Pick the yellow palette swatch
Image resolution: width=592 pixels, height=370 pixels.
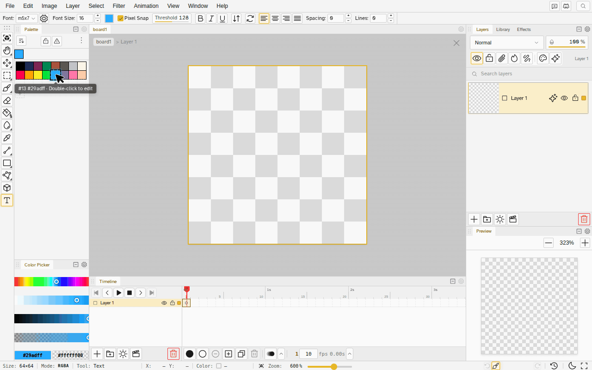[38, 75]
